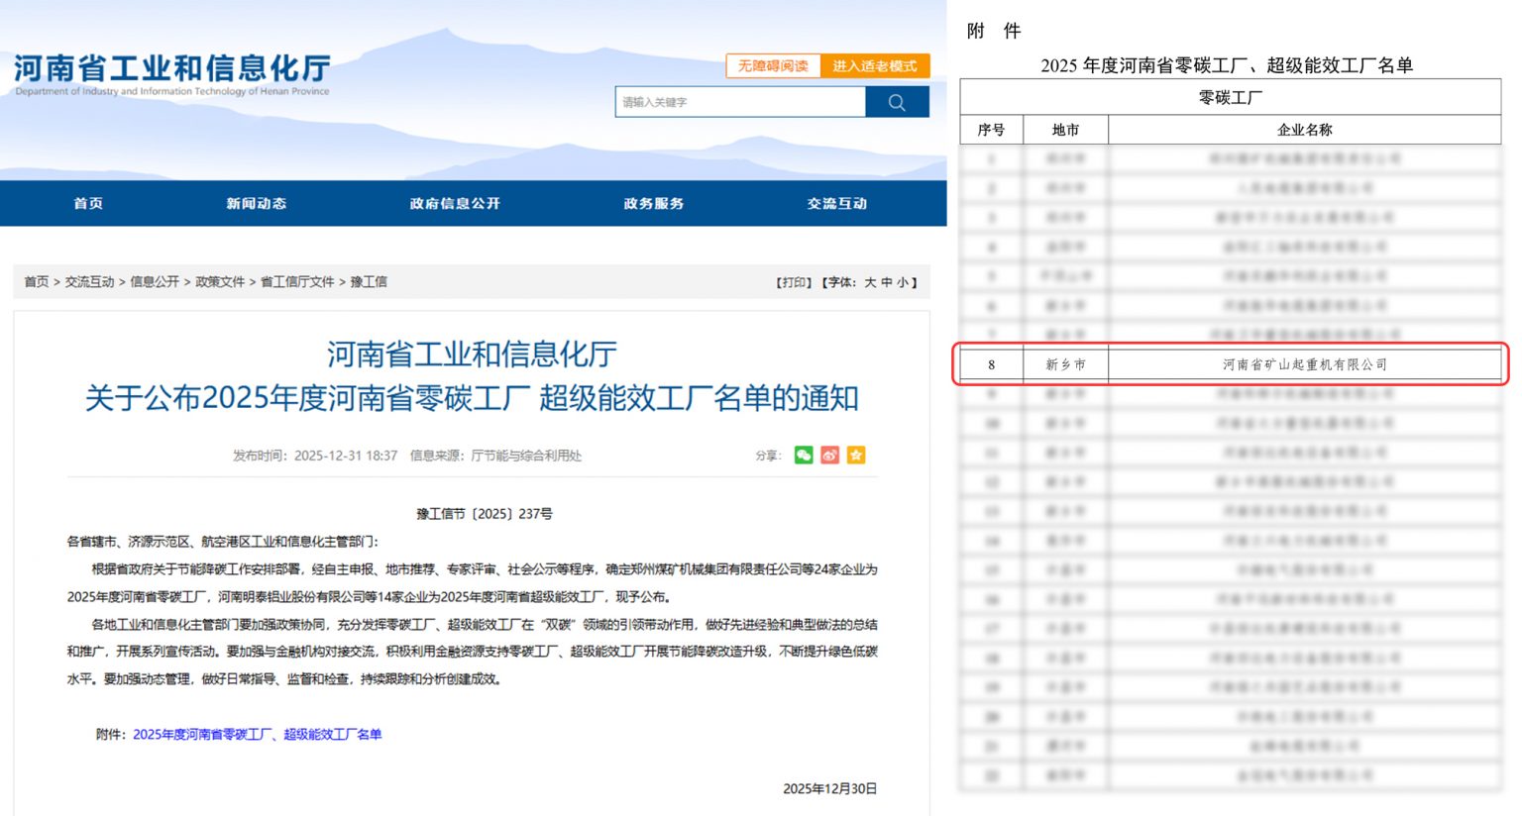Expand the 交流互动 navigation menu

coord(836,203)
